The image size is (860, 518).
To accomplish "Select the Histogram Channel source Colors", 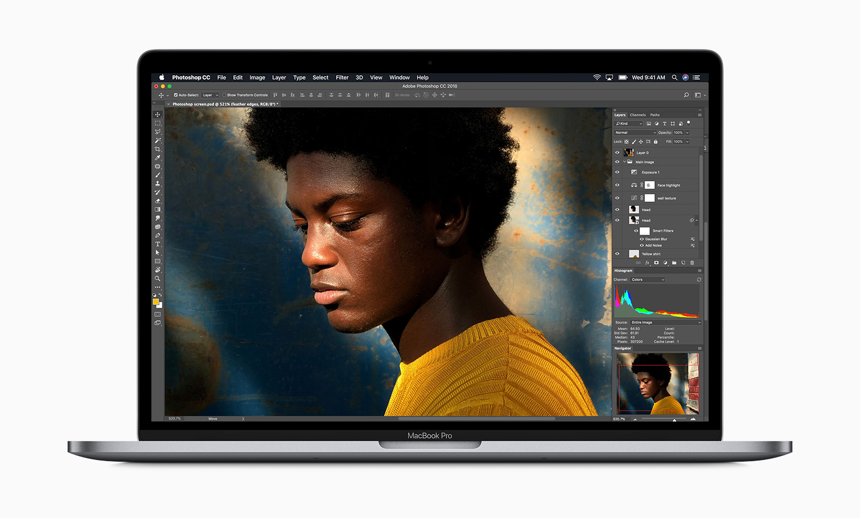I will point(647,279).
